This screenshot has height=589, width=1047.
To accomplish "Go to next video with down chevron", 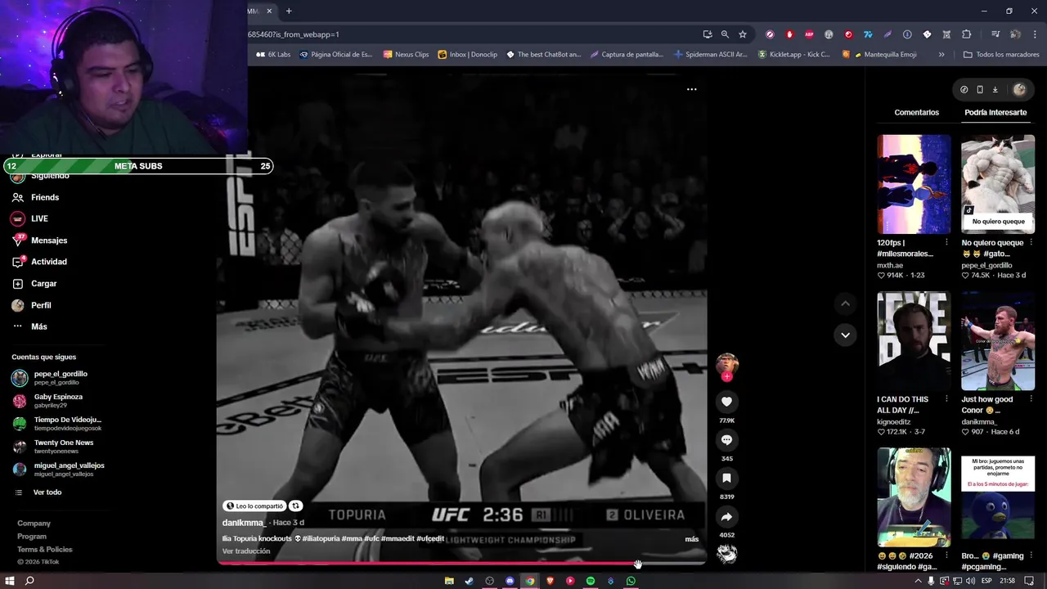I will [845, 335].
